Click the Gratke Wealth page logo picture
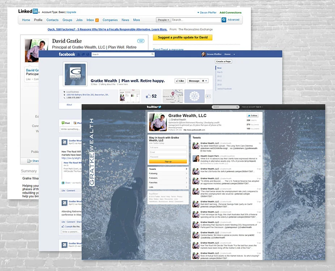Screen dimensions: 335x271 pyautogui.click(x=75, y=74)
